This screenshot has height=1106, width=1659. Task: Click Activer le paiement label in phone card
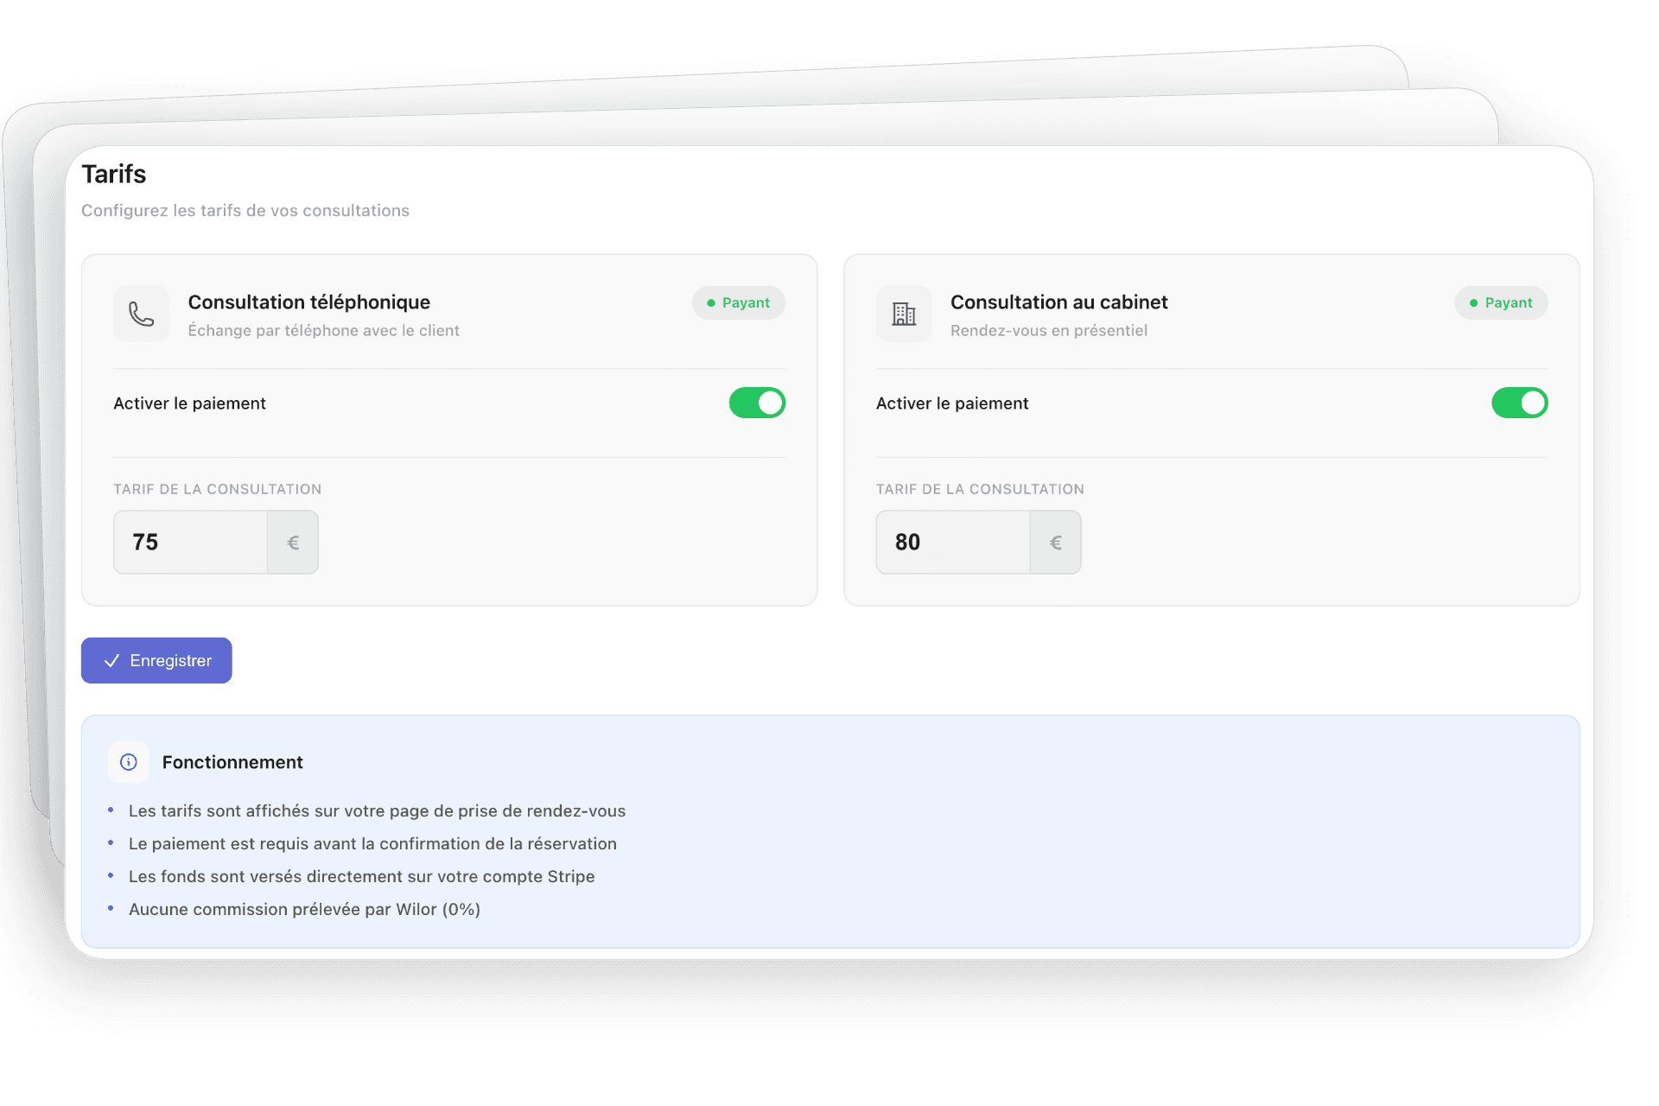pos(190,404)
